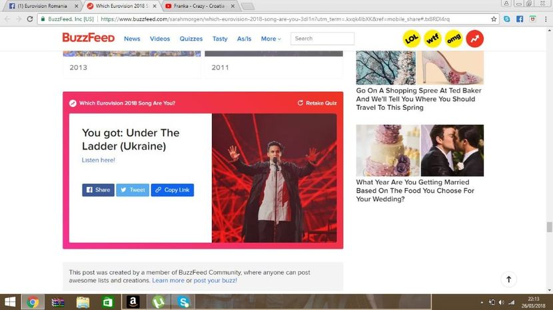Select the Which Eurovision 2018 tab
The height and width of the screenshot is (310, 553).
[121, 6]
